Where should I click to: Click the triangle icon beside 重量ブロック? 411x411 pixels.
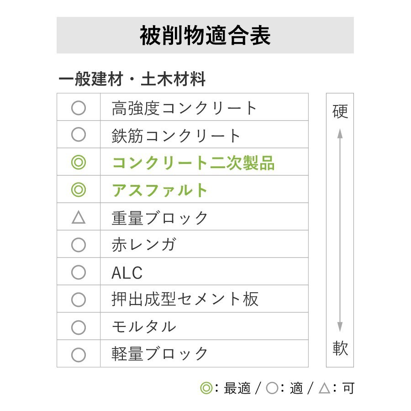(x=79, y=217)
